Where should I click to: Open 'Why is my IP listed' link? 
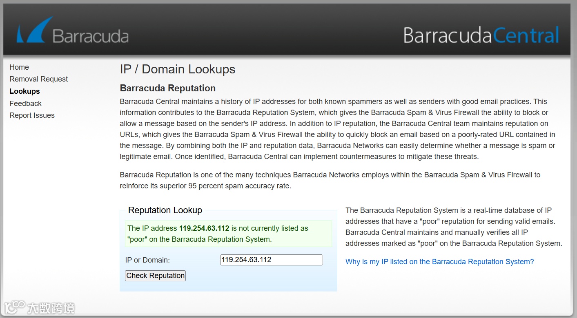pos(440,262)
